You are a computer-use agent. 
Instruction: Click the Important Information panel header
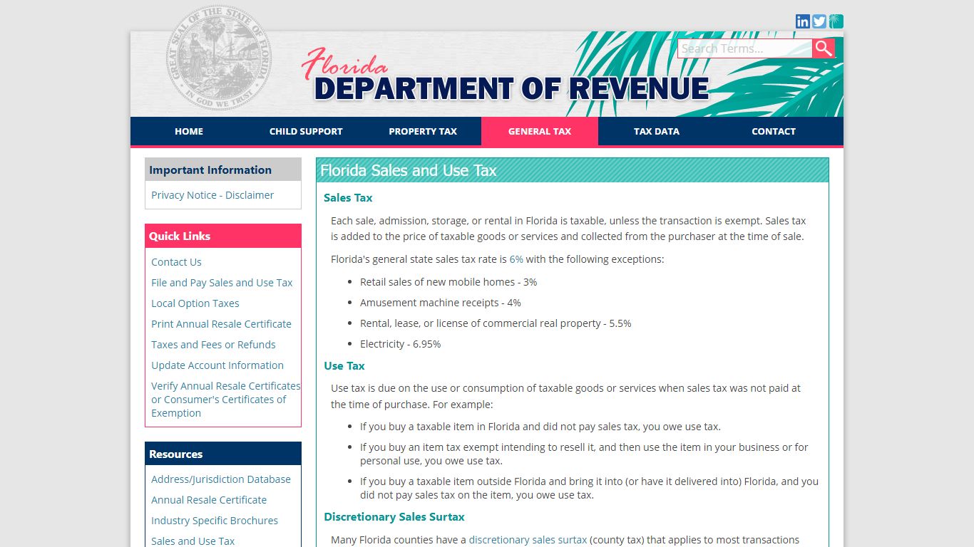click(223, 170)
